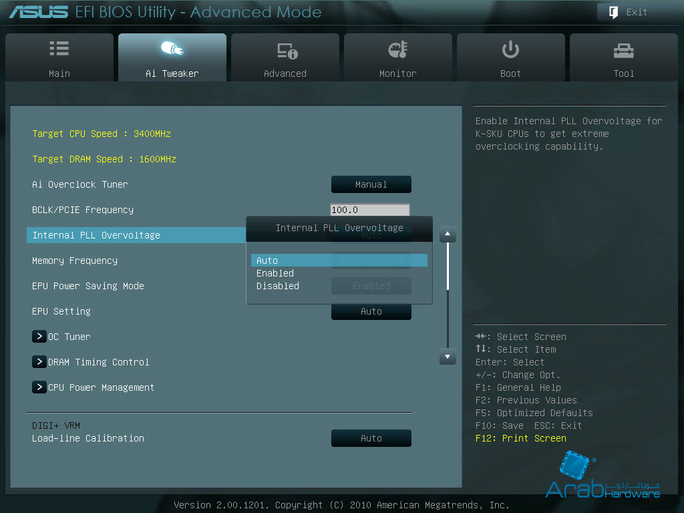Image resolution: width=684 pixels, height=513 pixels.
Task: Expand the OC Tuner submenu arrow
Action: point(39,337)
